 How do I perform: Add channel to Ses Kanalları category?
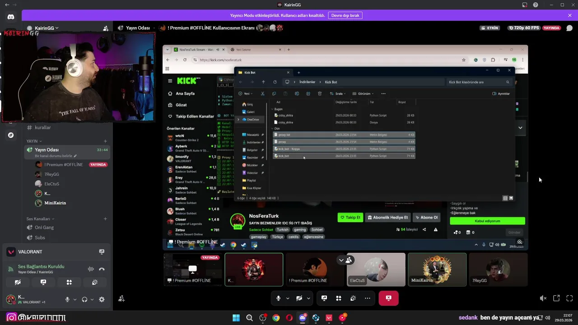coord(105,219)
